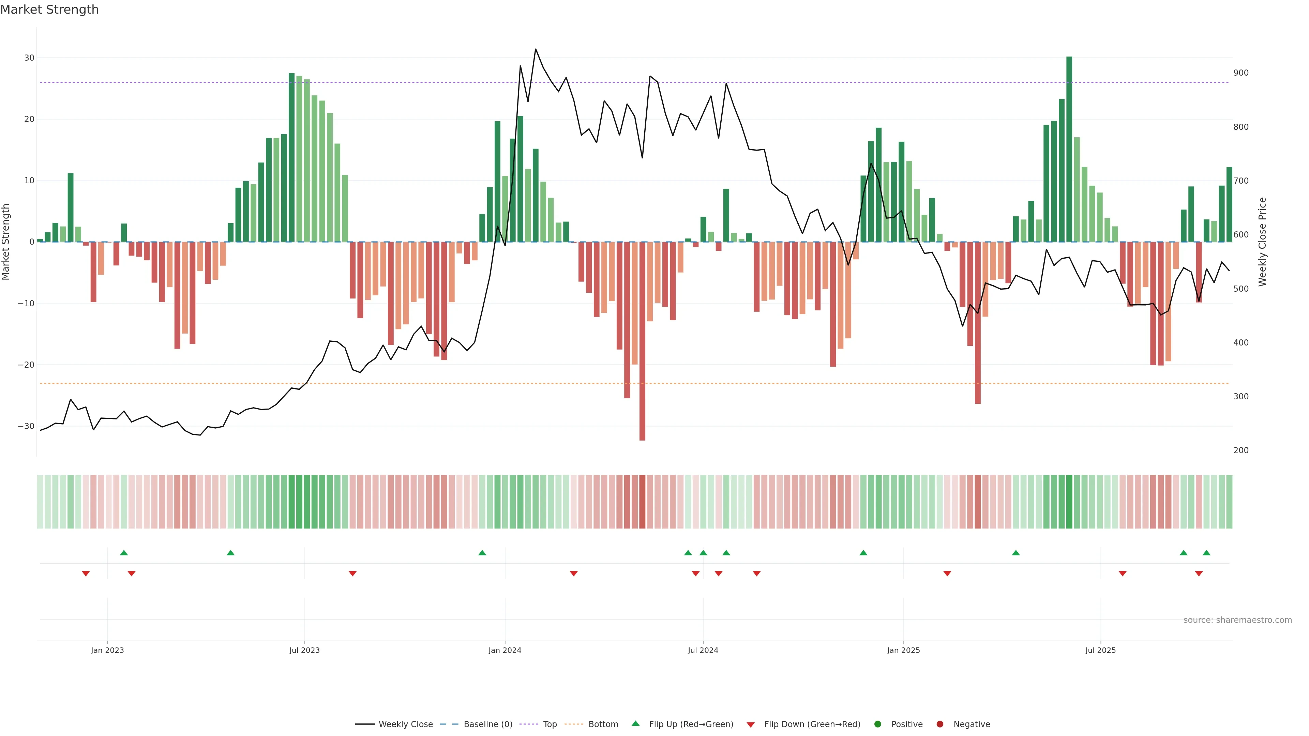Click the source: sharemaestro.com text
This screenshot has width=1309, height=736.
[x=1237, y=620]
